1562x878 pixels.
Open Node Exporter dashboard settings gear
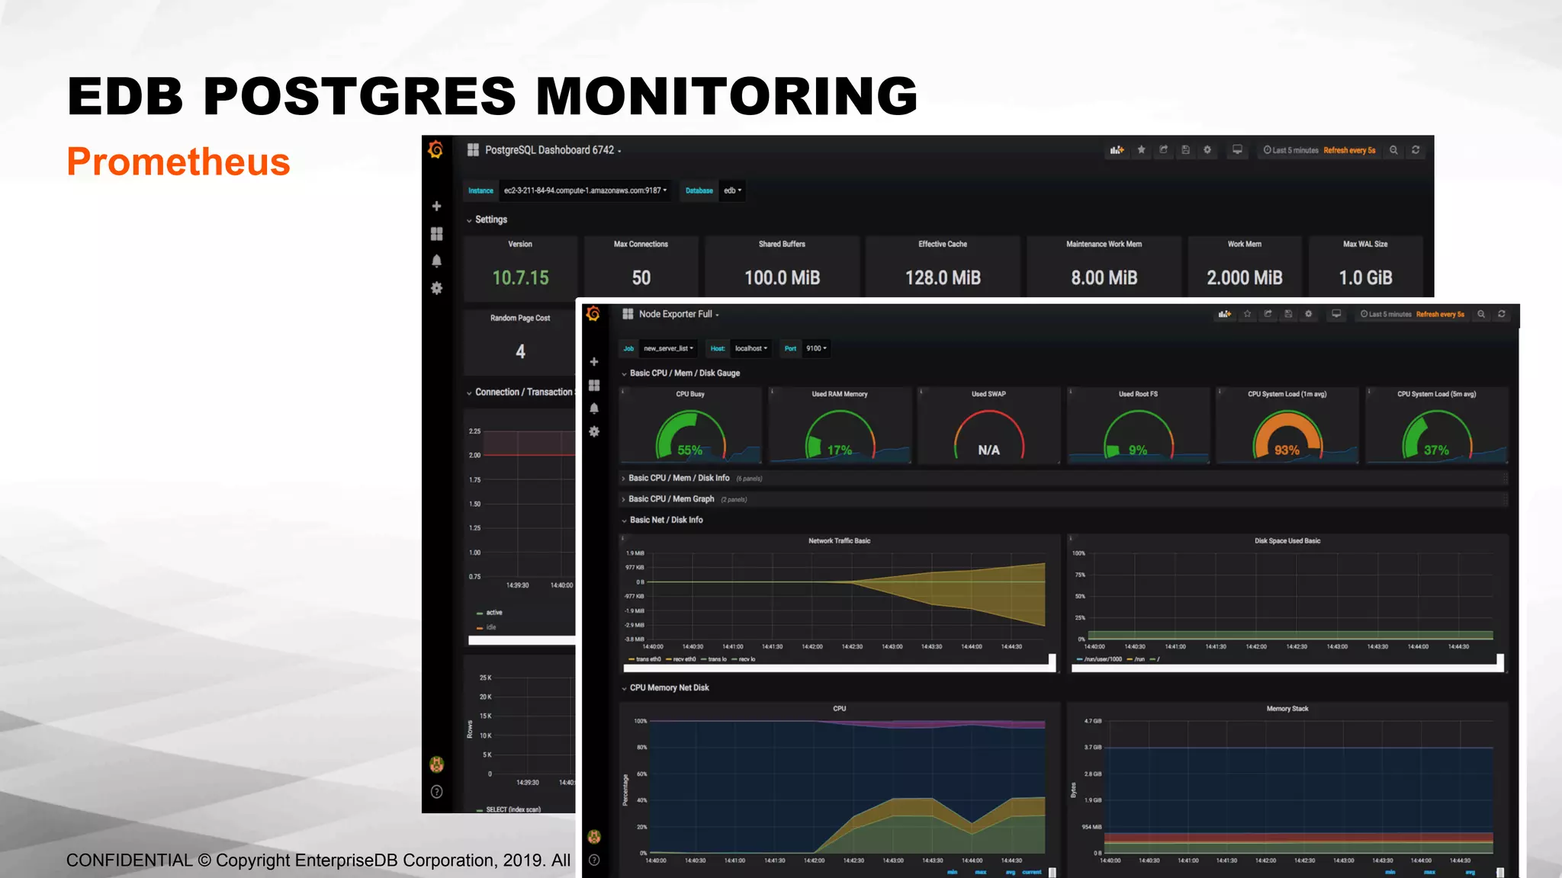[1309, 314]
